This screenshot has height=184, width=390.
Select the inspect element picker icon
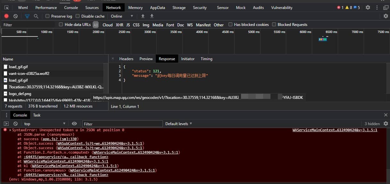point(6,7)
